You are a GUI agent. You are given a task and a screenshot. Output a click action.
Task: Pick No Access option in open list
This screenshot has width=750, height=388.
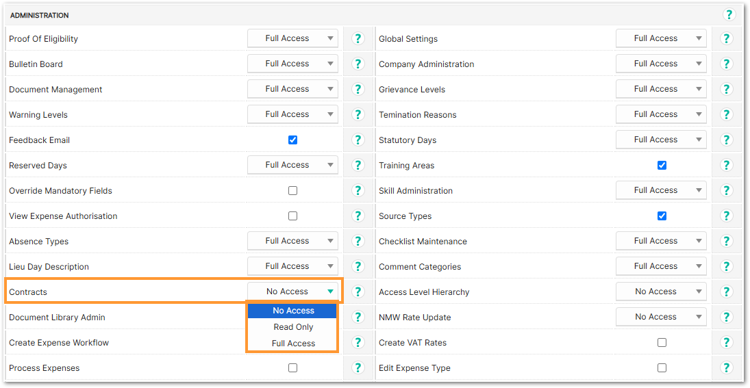pos(292,311)
